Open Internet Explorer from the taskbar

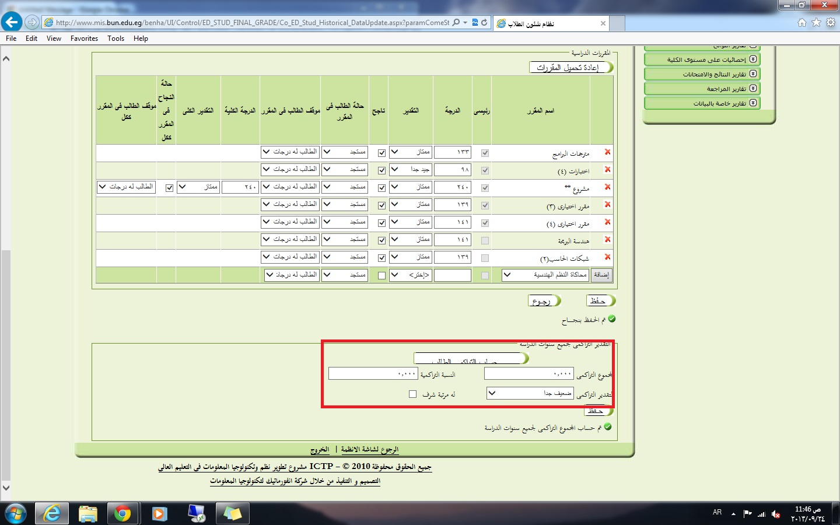pyautogui.click(x=52, y=513)
